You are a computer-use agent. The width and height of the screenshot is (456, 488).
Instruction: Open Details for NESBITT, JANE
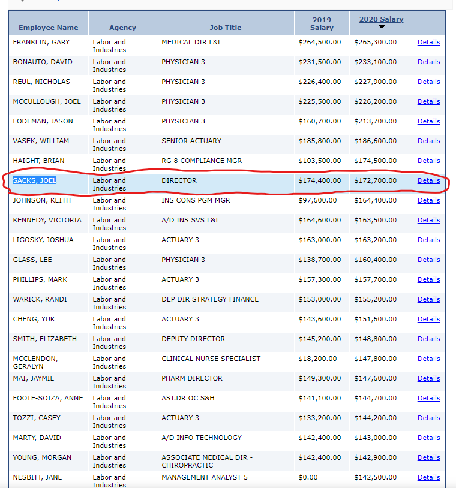tap(428, 477)
